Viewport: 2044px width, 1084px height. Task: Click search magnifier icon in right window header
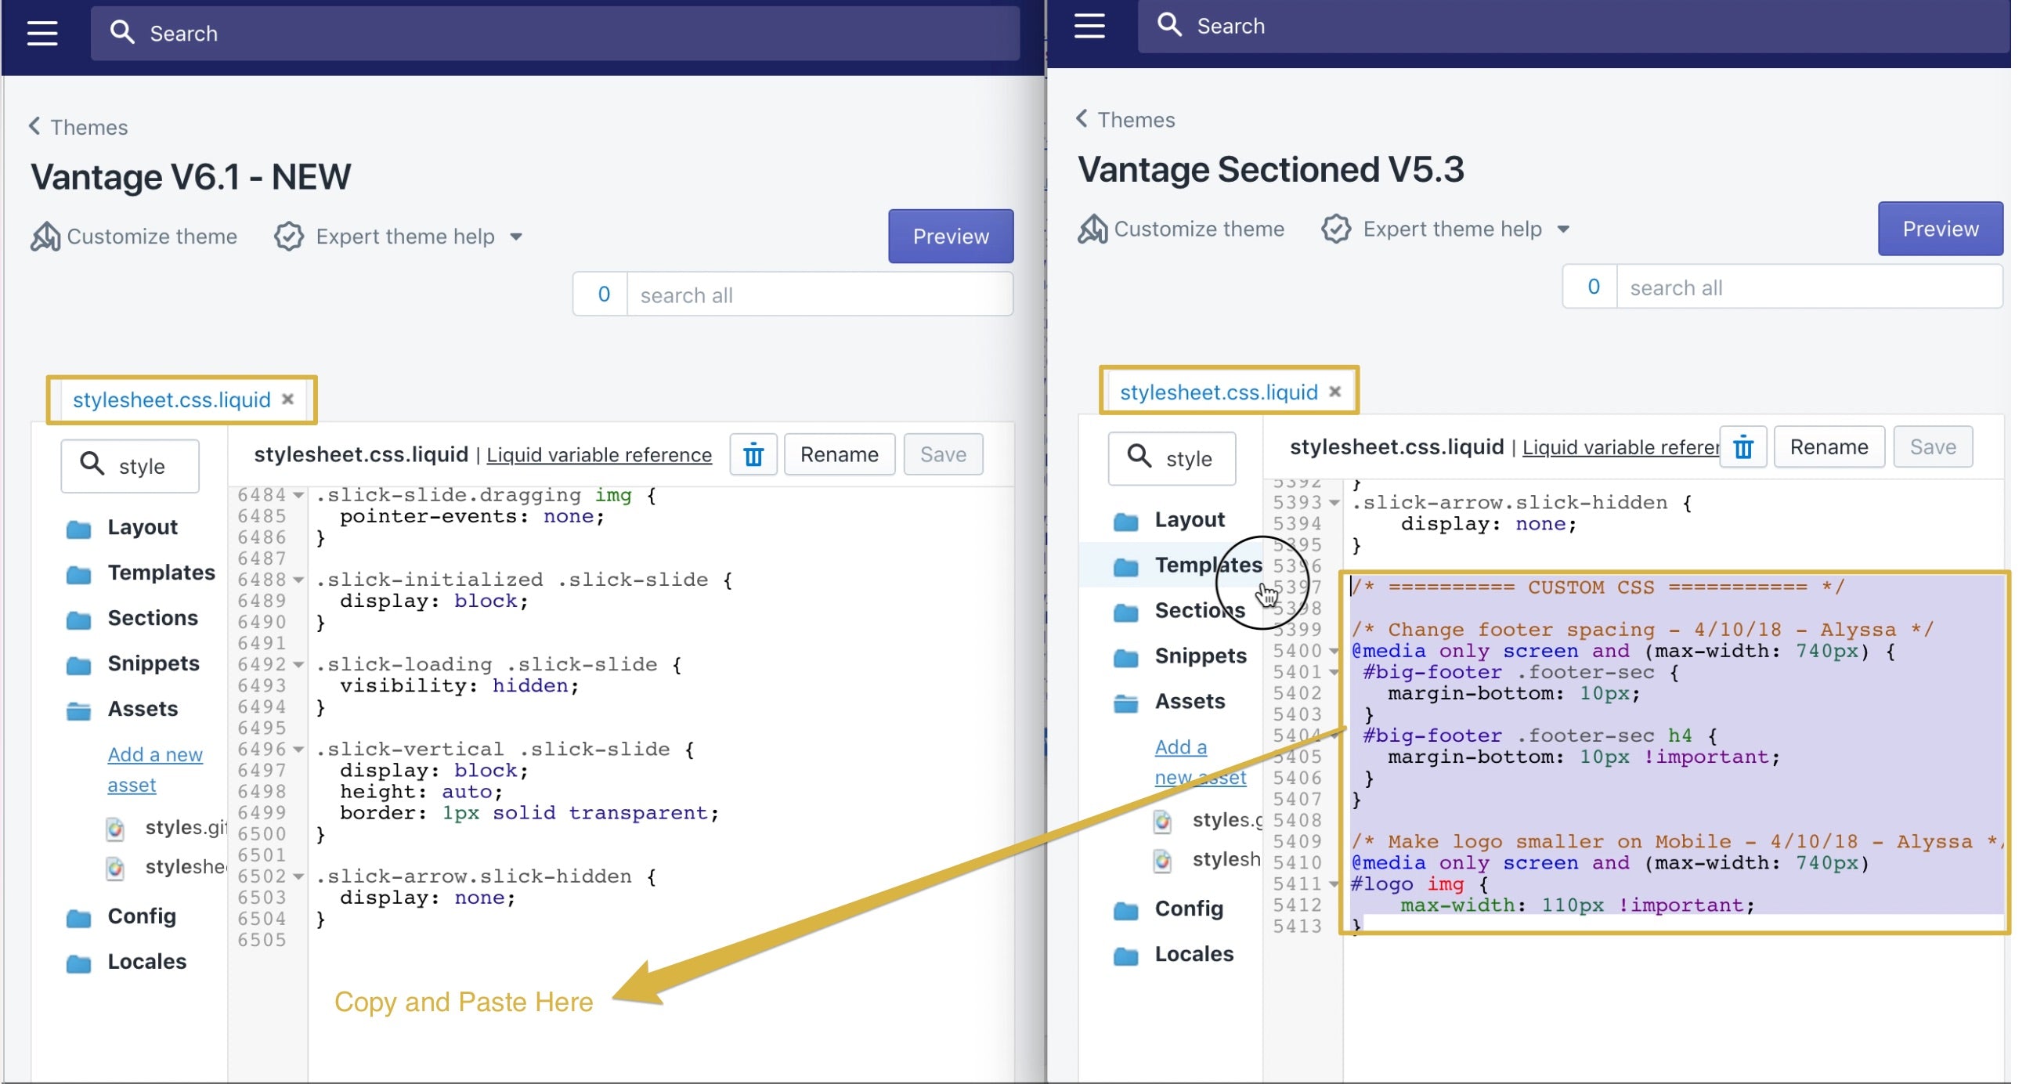[x=1168, y=24]
